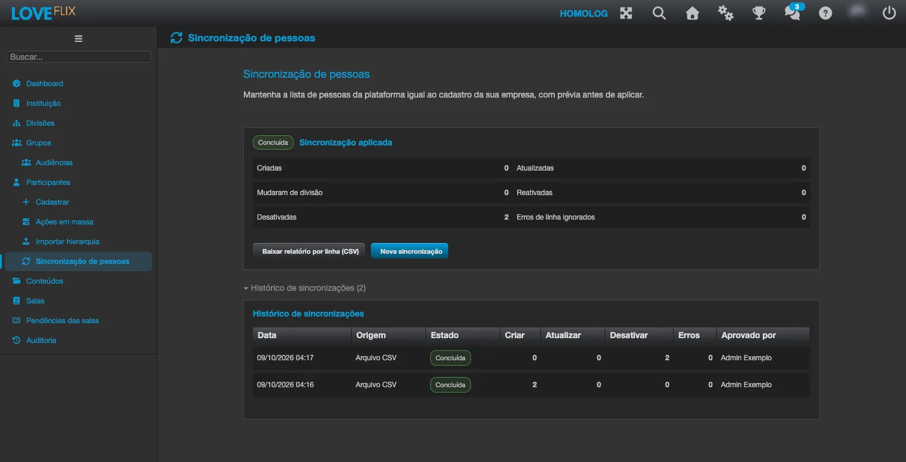Click the Concluída badge next to Sincronização aplicada

(x=273, y=143)
